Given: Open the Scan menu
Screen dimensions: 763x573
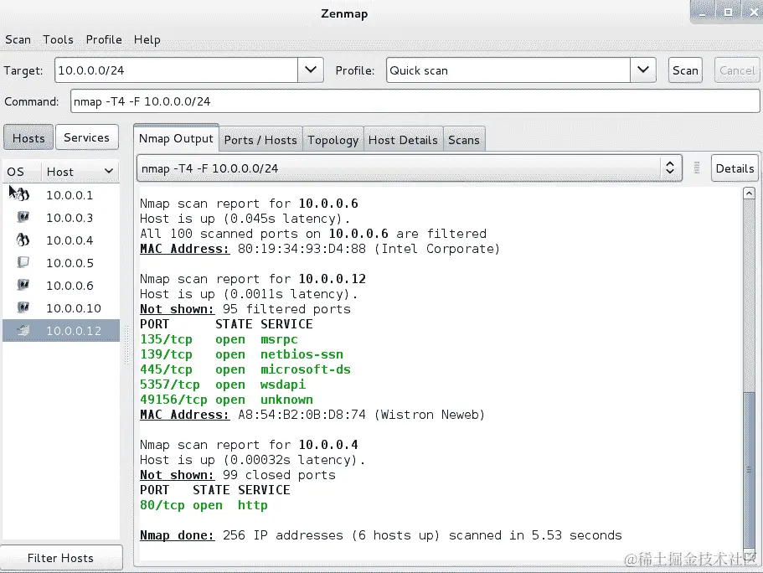Looking at the screenshot, I should point(18,39).
